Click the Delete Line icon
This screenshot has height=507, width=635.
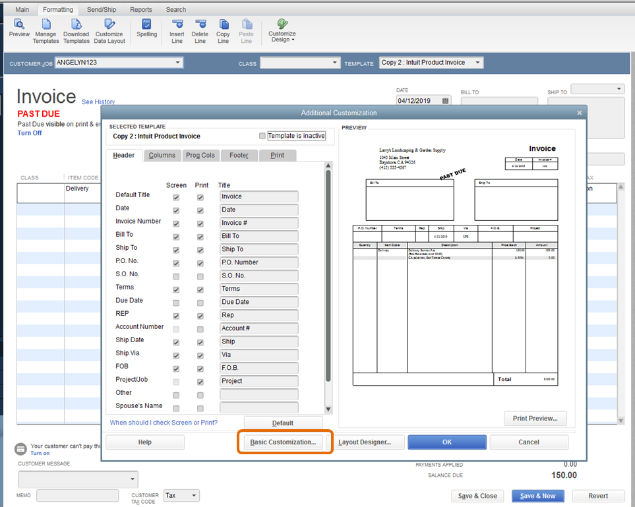click(200, 28)
